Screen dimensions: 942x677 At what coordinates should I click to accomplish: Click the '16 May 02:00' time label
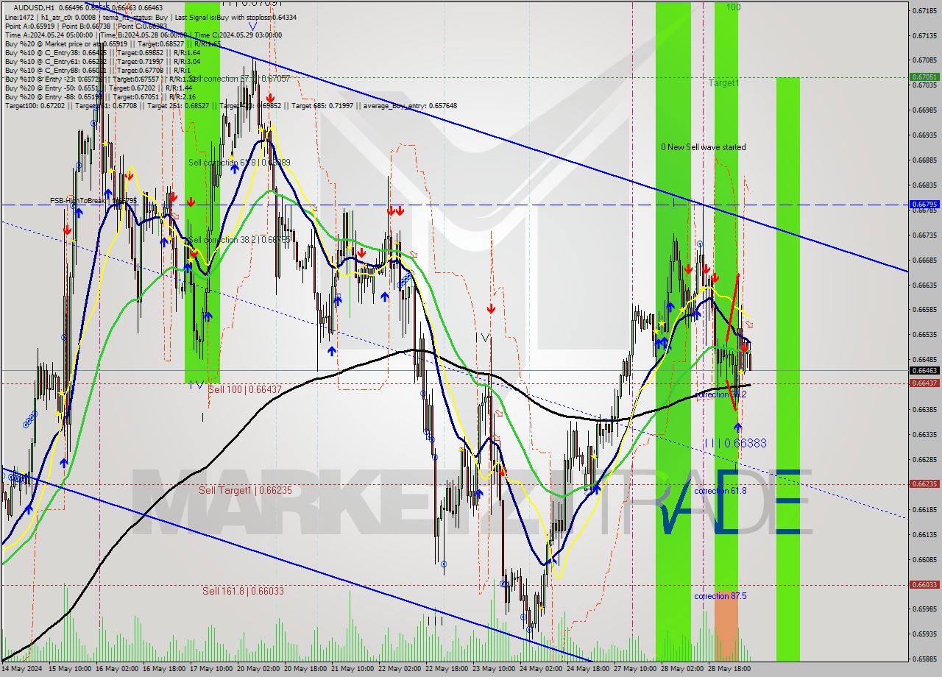tap(118, 669)
